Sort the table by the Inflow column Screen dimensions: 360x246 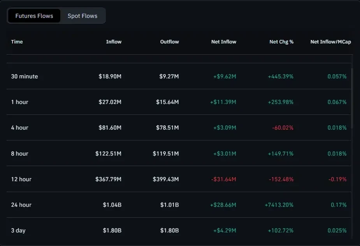pyautogui.click(x=114, y=42)
